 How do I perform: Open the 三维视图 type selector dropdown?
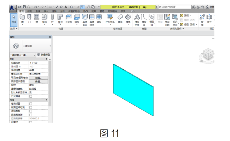click(x=50, y=46)
